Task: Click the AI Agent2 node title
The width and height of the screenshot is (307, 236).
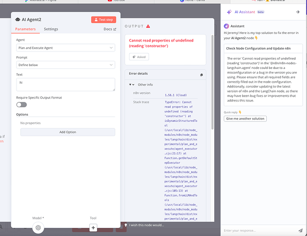Action: click(x=32, y=19)
